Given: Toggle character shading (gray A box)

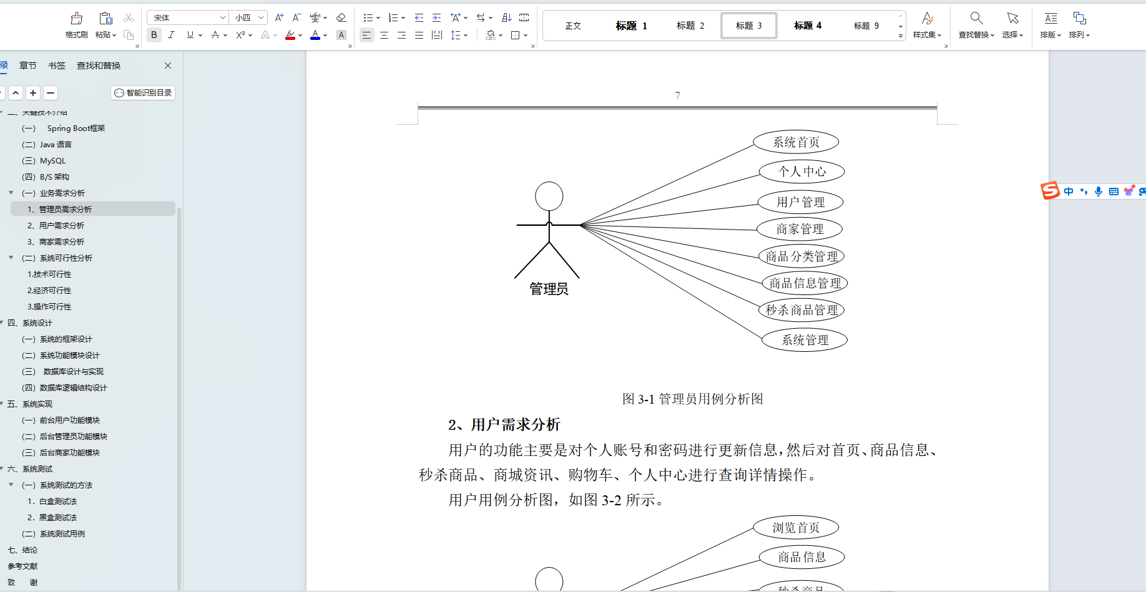Looking at the screenshot, I should 341,35.
